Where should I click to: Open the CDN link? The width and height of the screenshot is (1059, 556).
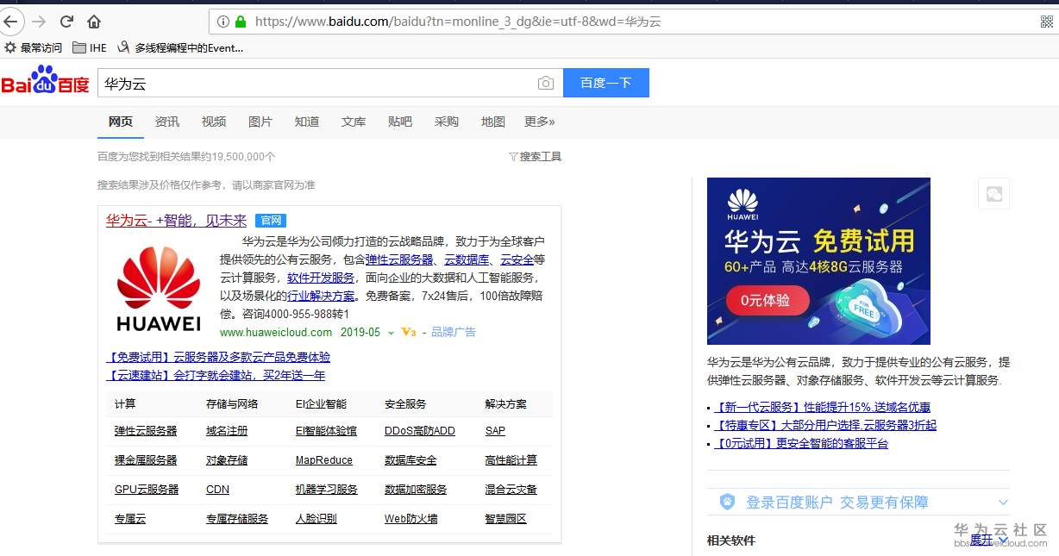pos(217,490)
